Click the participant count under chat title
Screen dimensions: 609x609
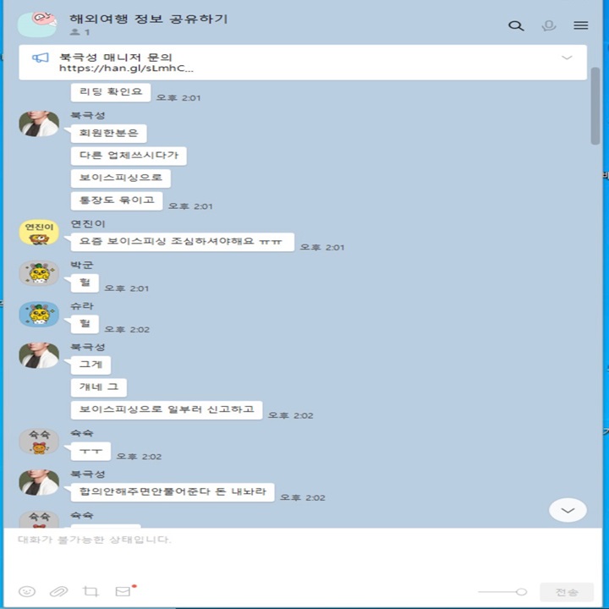[x=80, y=32]
